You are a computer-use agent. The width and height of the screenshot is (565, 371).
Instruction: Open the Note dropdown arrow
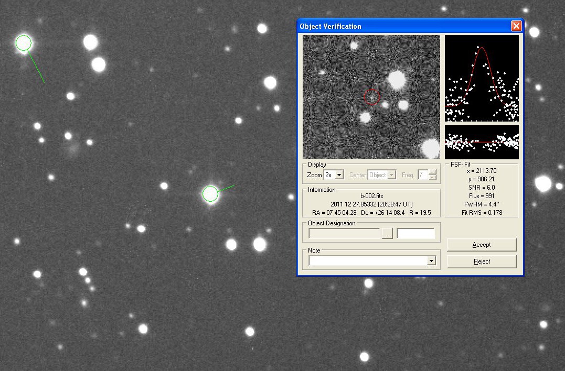431,261
